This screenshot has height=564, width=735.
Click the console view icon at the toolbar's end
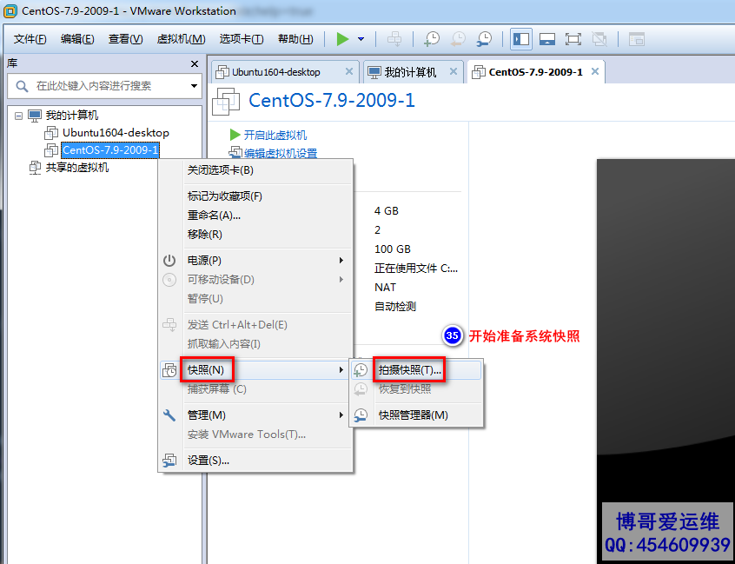637,39
